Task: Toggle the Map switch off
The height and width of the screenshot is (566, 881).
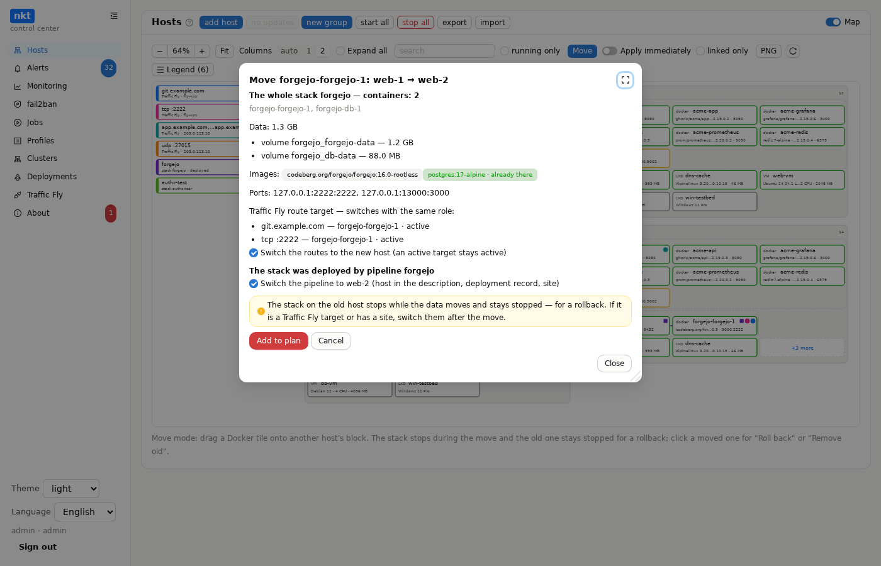Action: pyautogui.click(x=833, y=22)
